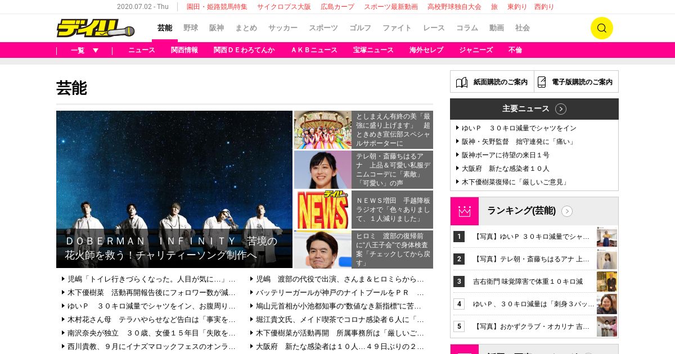This screenshot has width=675, height=354.
Task: Open 関西ＤＥわろてんか submenu item
Action: tap(244, 50)
